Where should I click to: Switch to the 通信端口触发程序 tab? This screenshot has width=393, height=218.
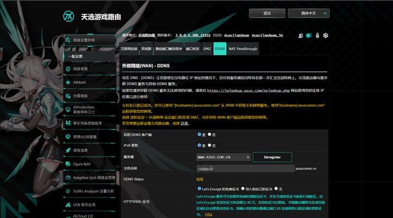pos(168,49)
